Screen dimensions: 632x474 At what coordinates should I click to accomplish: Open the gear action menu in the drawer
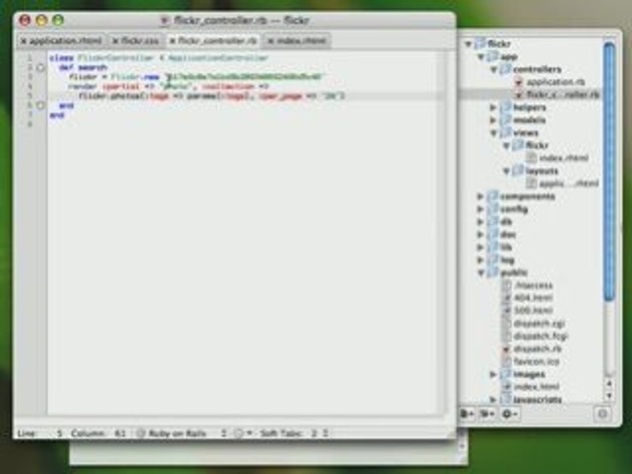click(x=510, y=414)
